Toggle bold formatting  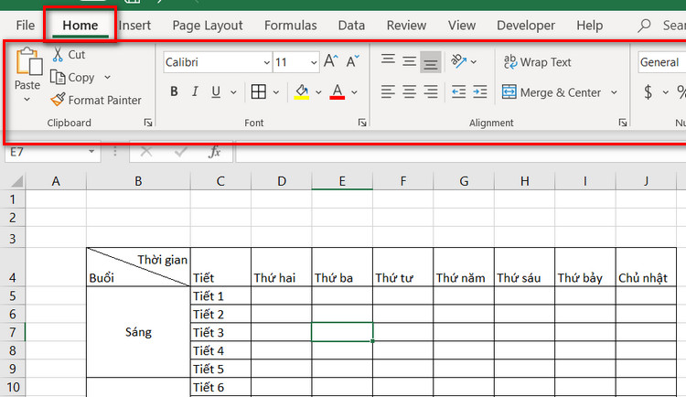(x=174, y=91)
